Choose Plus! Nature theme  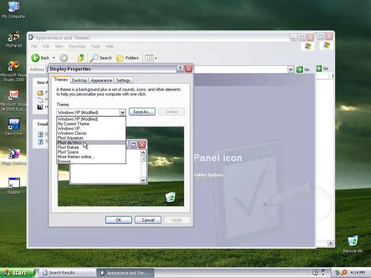(x=91, y=147)
